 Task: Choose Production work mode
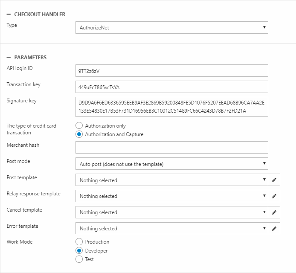tap(79, 242)
